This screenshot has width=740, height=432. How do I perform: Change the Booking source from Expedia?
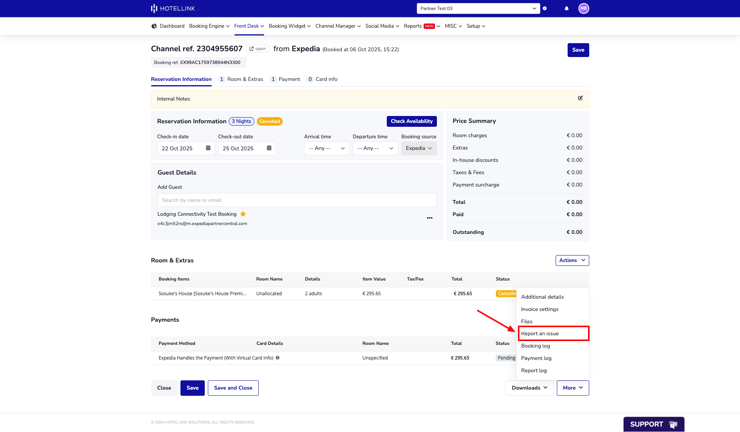419,148
